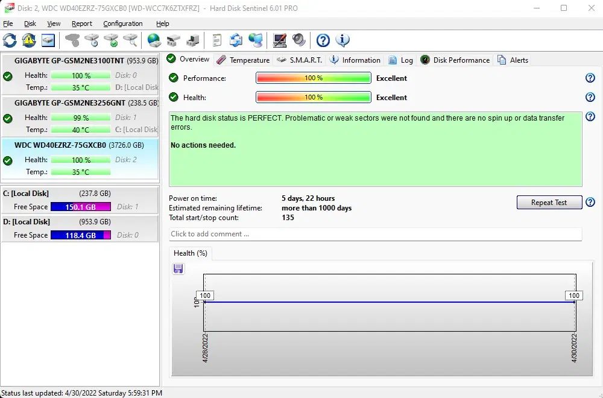Click the 'No actions needed.' text
This screenshot has height=398, width=603.
coord(203,145)
